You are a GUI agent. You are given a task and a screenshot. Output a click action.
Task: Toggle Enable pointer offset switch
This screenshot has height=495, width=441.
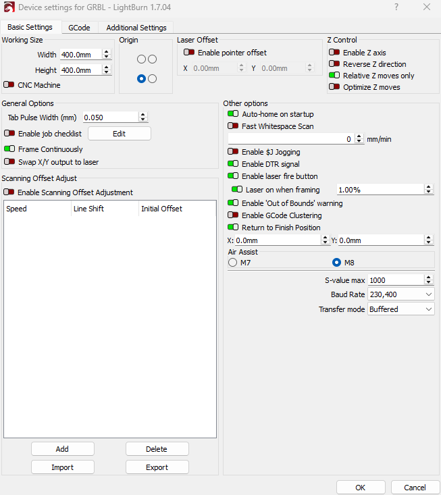(189, 52)
